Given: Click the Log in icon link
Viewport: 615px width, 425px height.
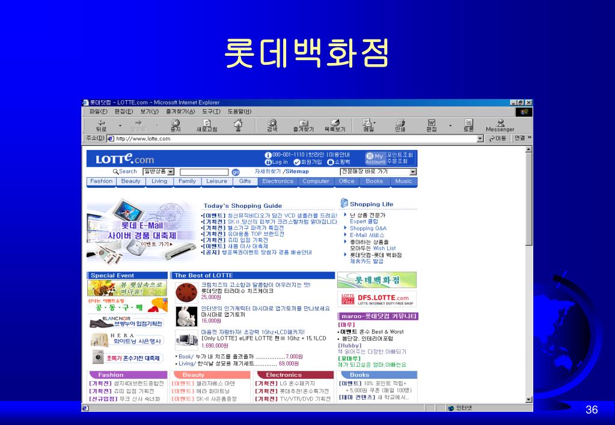Looking at the screenshot, I should [277, 161].
